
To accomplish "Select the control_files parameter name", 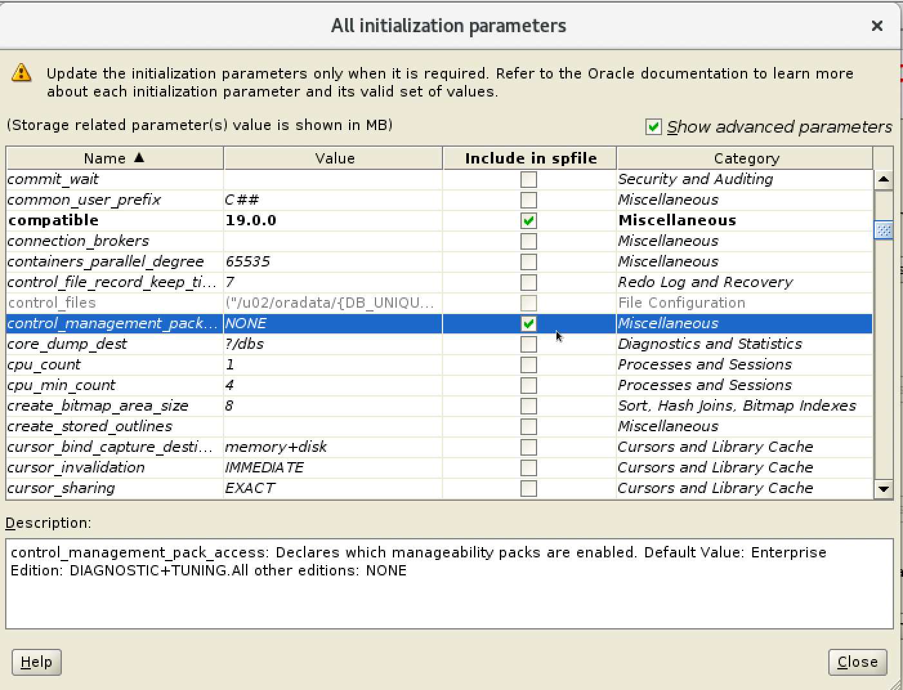I will (52, 303).
